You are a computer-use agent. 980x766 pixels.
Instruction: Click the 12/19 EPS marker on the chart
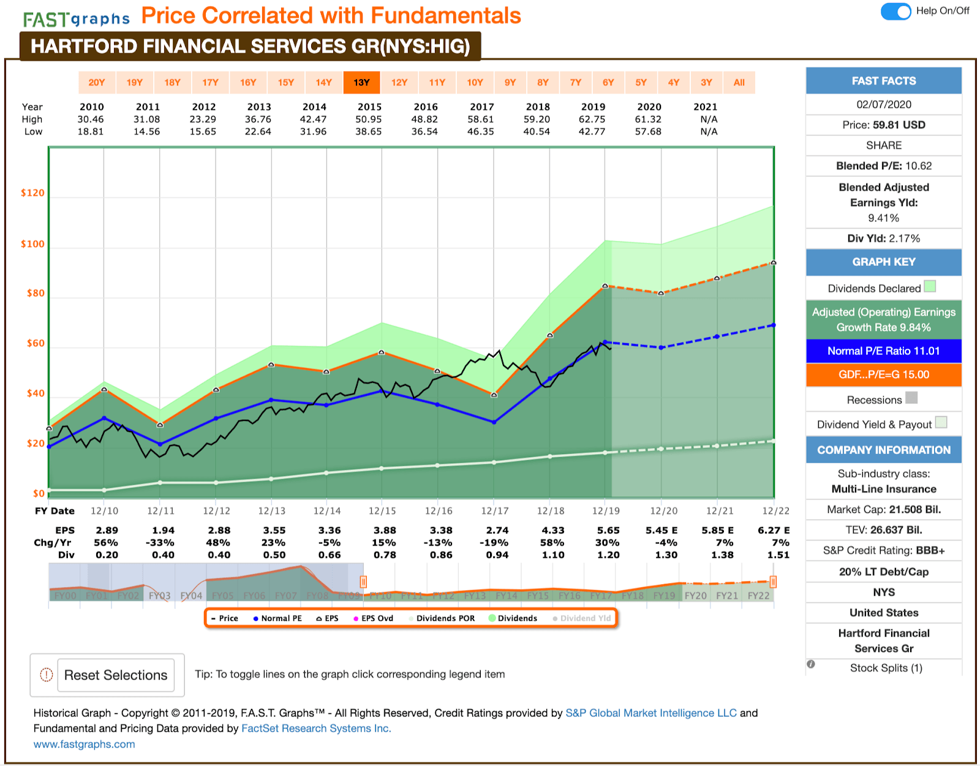point(605,286)
